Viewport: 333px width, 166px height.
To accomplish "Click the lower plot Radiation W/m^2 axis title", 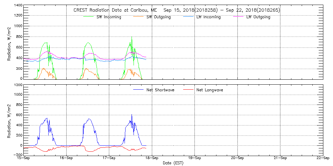I will pos(9,120).
